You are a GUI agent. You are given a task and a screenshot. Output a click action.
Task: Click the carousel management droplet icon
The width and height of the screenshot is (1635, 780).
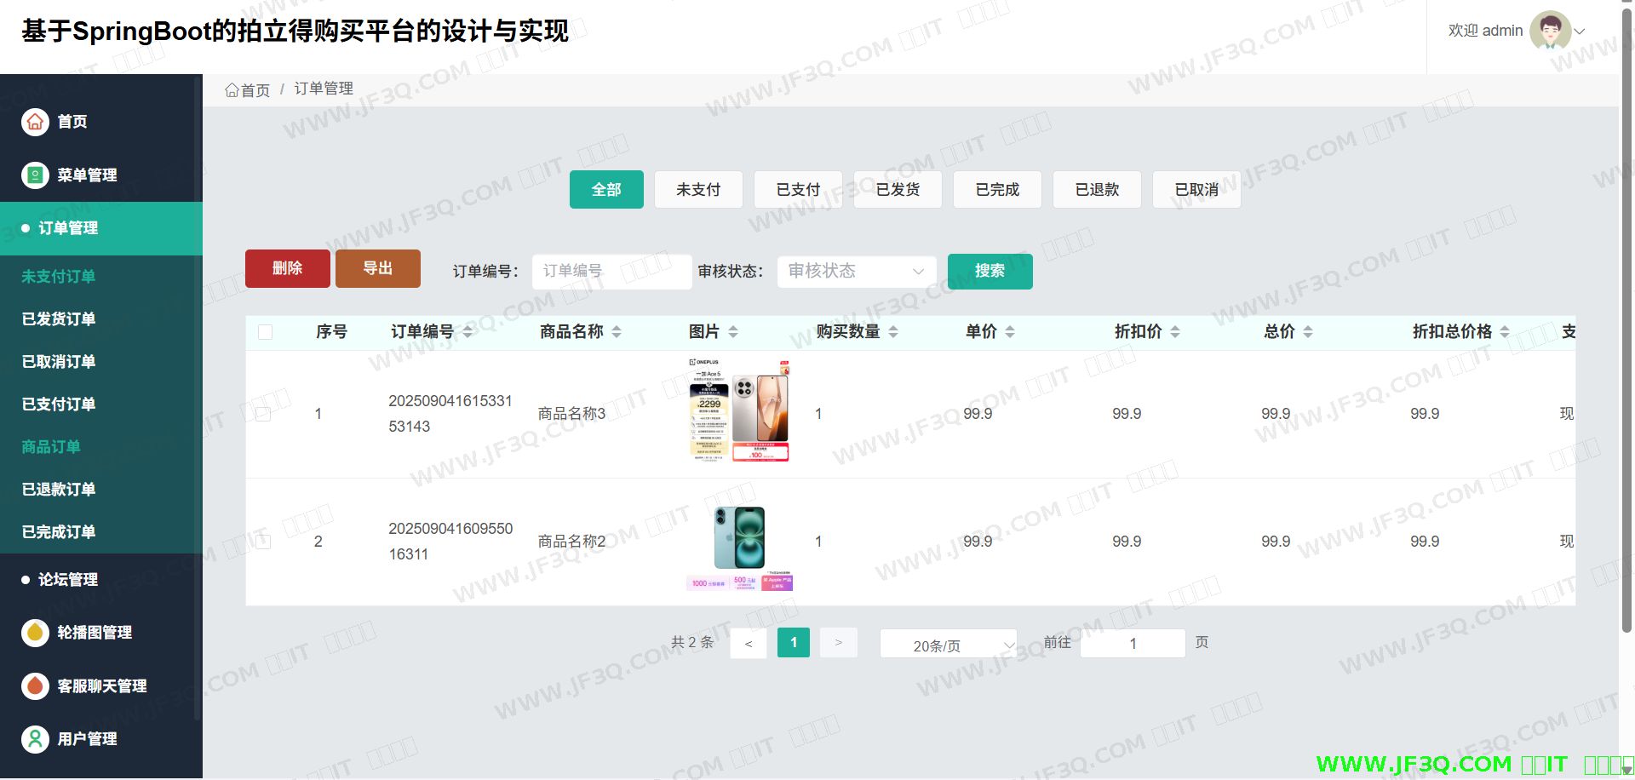pos(35,633)
